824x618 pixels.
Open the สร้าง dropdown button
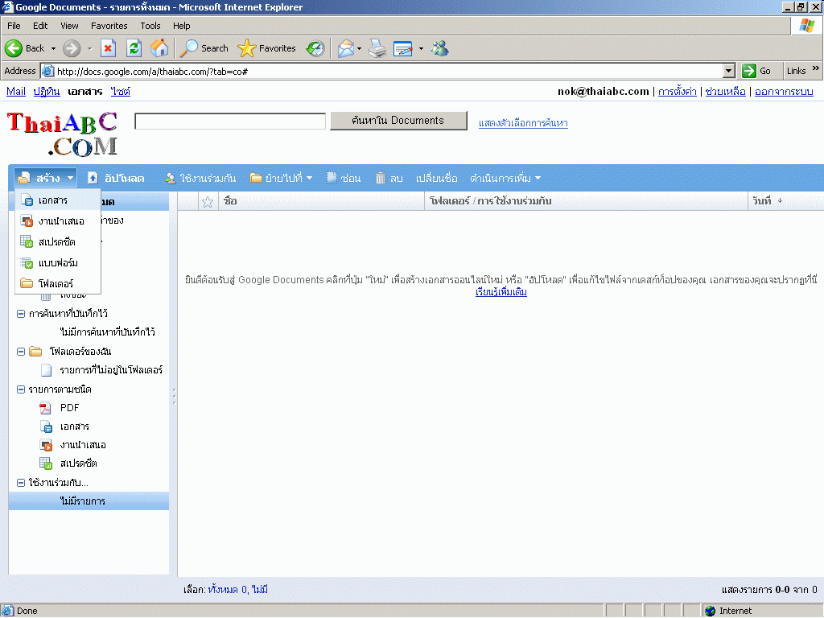[47, 178]
